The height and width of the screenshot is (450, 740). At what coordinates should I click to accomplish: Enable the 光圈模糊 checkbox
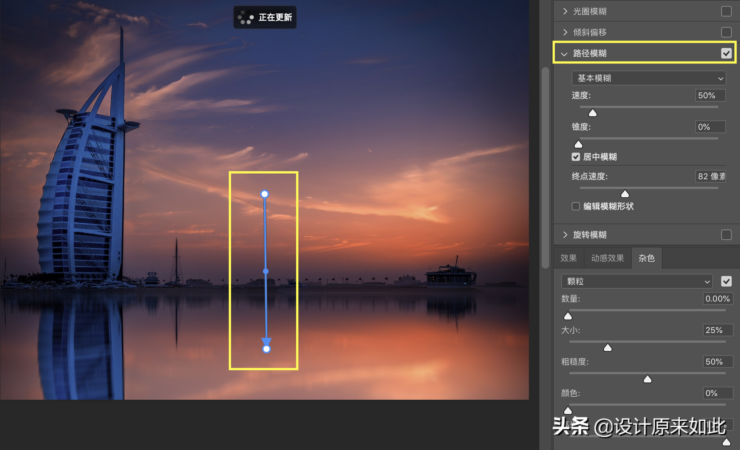(x=726, y=11)
